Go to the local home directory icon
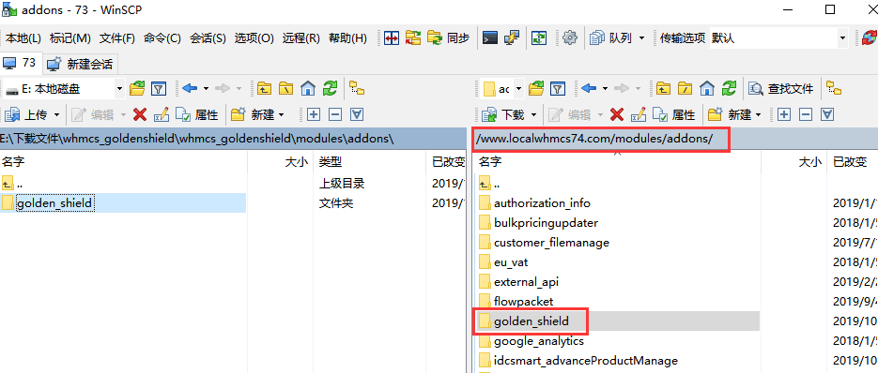Image resolution: width=878 pixels, height=373 pixels. 307,88
